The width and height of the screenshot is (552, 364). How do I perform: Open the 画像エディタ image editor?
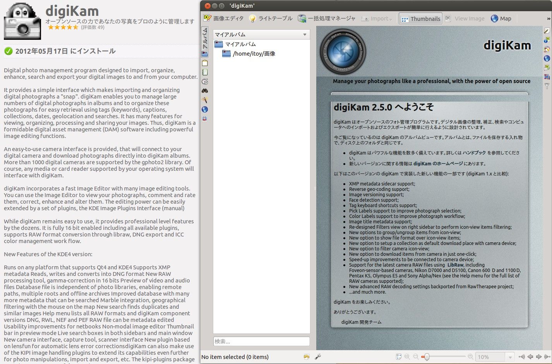point(223,19)
